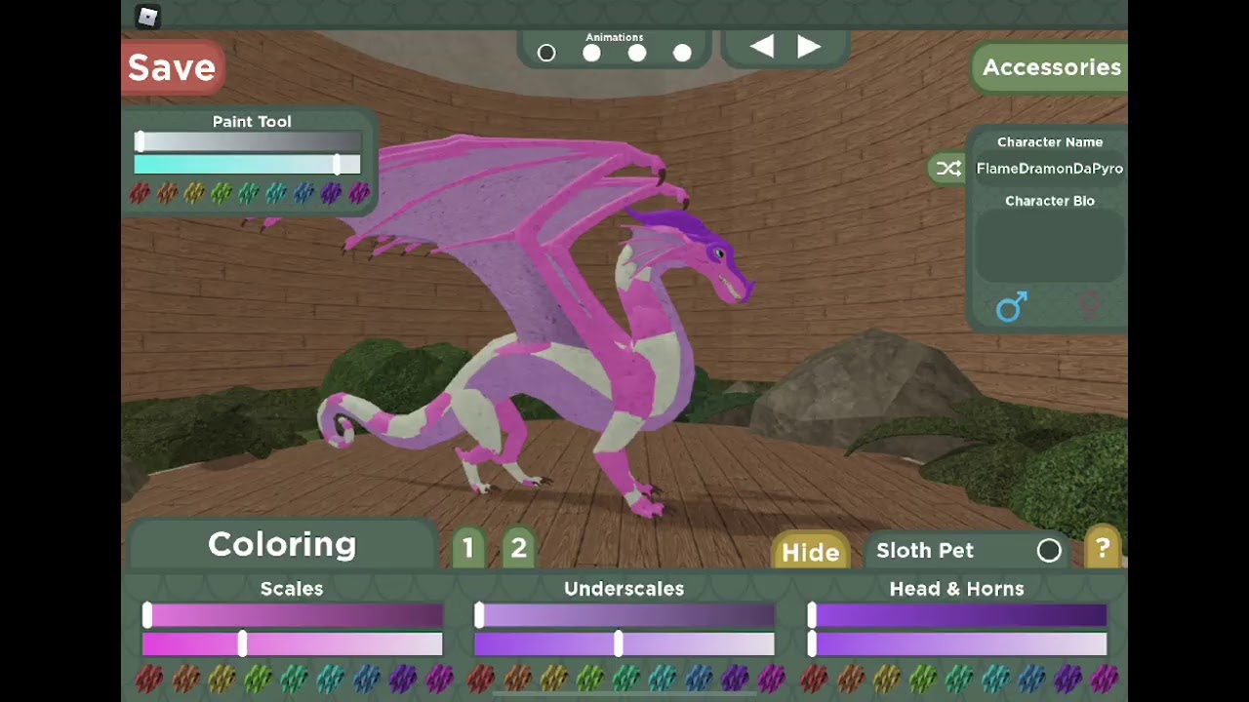The image size is (1249, 702).
Task: Set Underscales to the lime green swatch
Action: point(589,678)
